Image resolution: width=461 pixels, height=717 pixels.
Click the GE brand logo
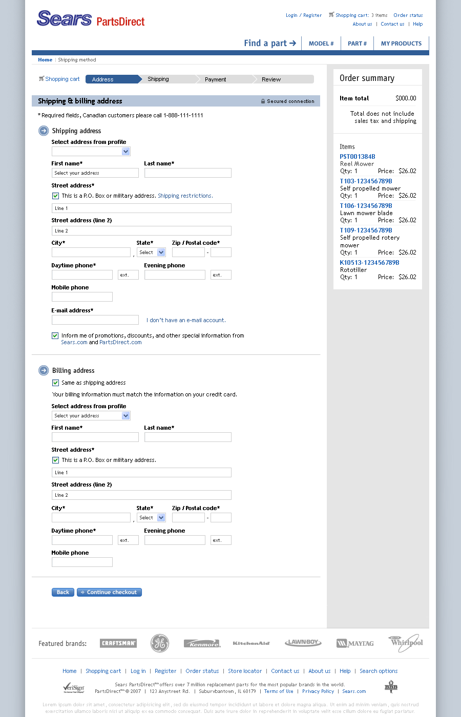[160, 643]
